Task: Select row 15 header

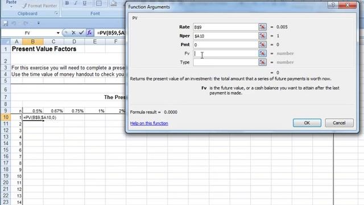Action: 6,150
